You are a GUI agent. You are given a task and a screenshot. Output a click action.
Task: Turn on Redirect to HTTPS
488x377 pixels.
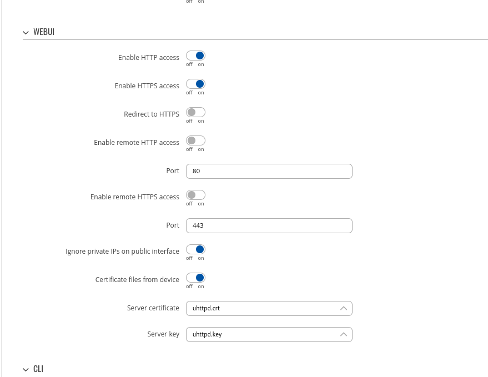click(196, 112)
